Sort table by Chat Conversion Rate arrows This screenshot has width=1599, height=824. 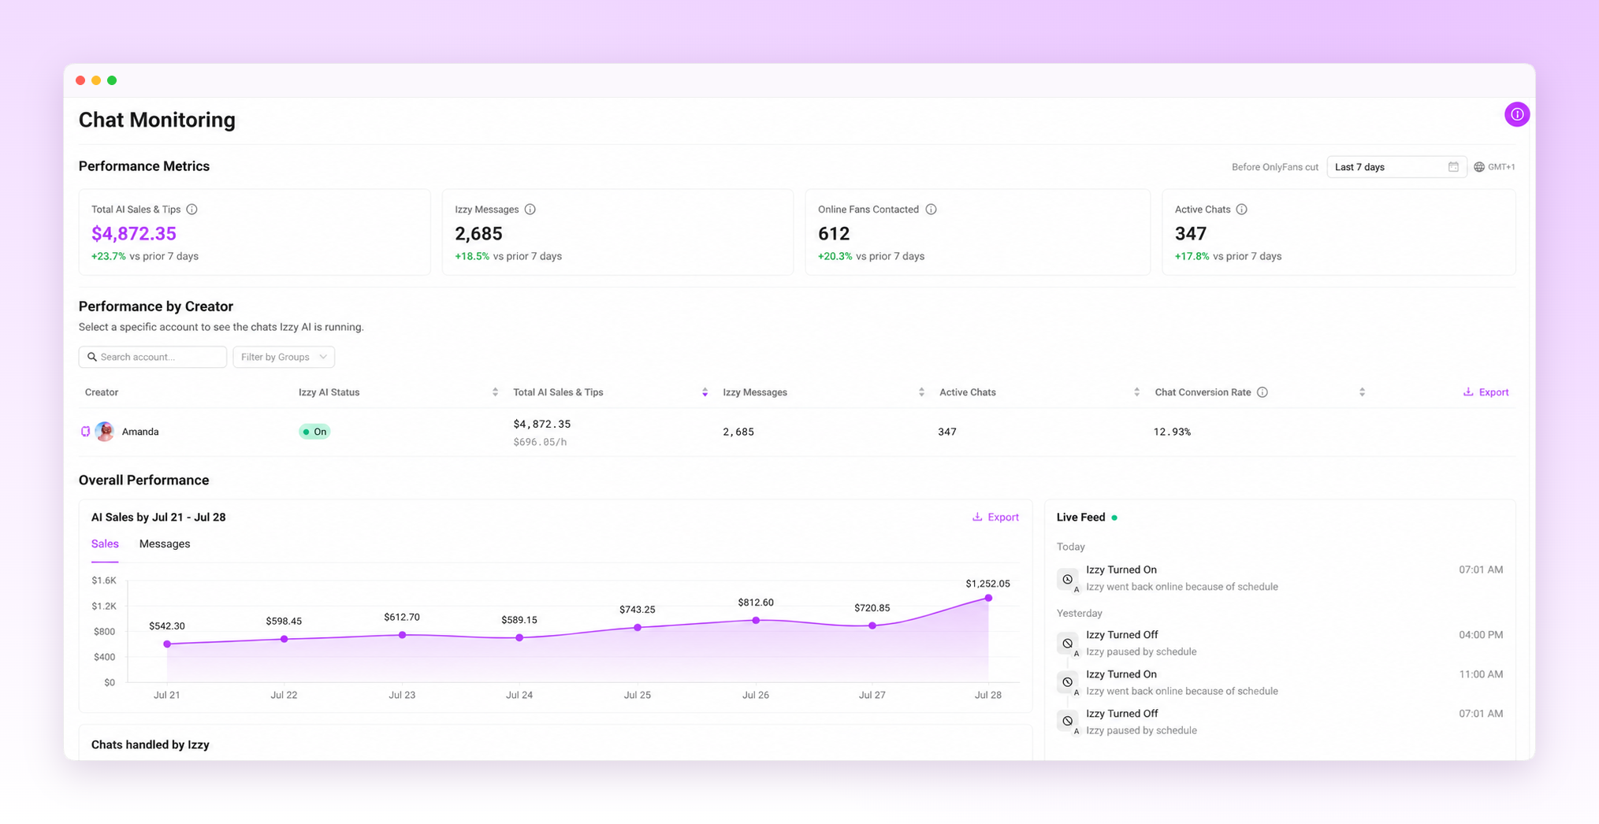(1362, 392)
